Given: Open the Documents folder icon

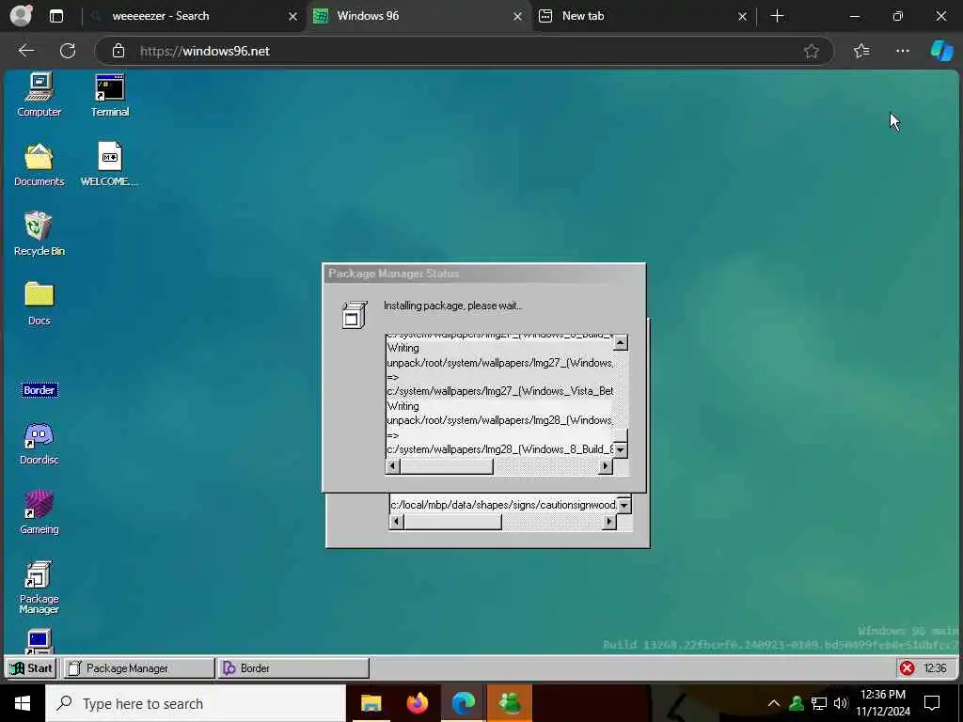Looking at the screenshot, I should 39,164.
